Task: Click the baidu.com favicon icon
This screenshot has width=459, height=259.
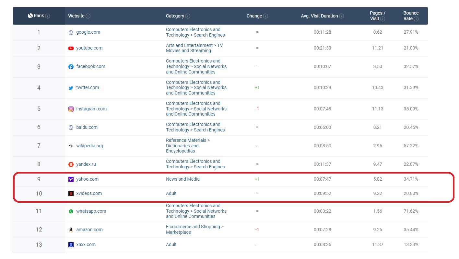Action: tap(71, 128)
